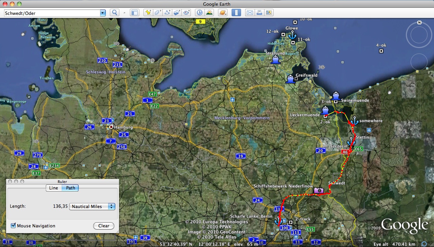The image size is (434, 247).
Task: Click the move joystick circle
Action: pos(419,62)
